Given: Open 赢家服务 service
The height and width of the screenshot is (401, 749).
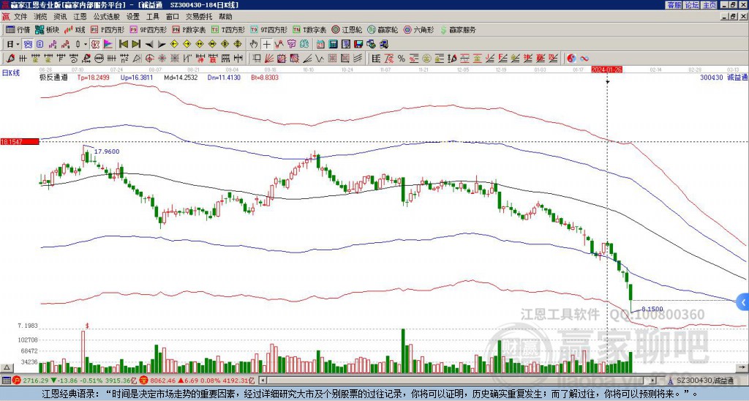Looking at the screenshot, I should (x=458, y=29).
